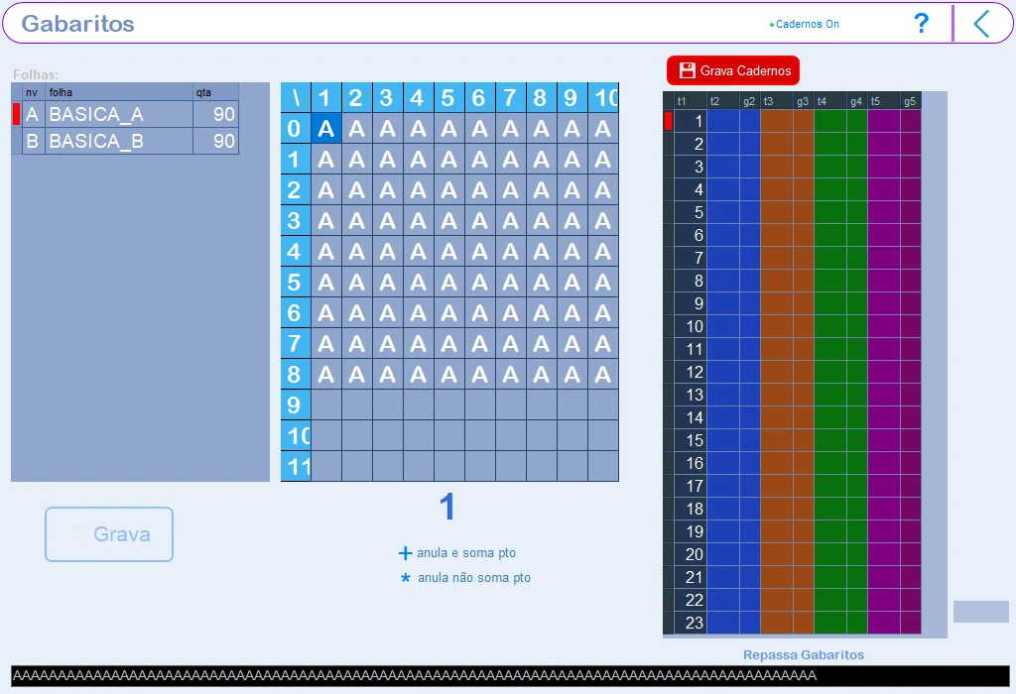This screenshot has height=694, width=1016.
Task: Click the backslash corner header of answer grid
Action: [296, 98]
